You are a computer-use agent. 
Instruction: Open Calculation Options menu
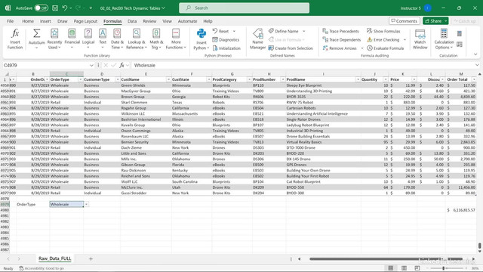coord(444,39)
